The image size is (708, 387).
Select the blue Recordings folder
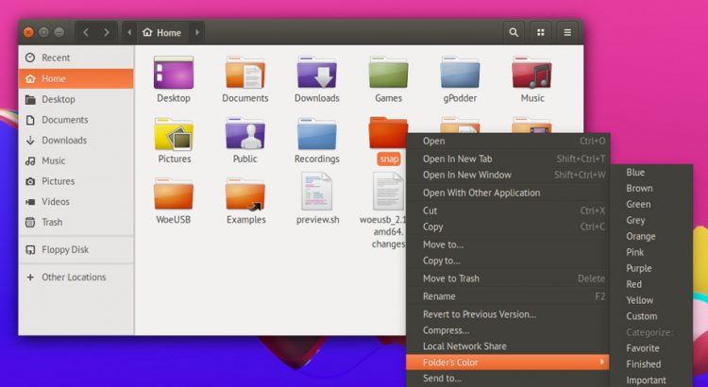click(316, 134)
